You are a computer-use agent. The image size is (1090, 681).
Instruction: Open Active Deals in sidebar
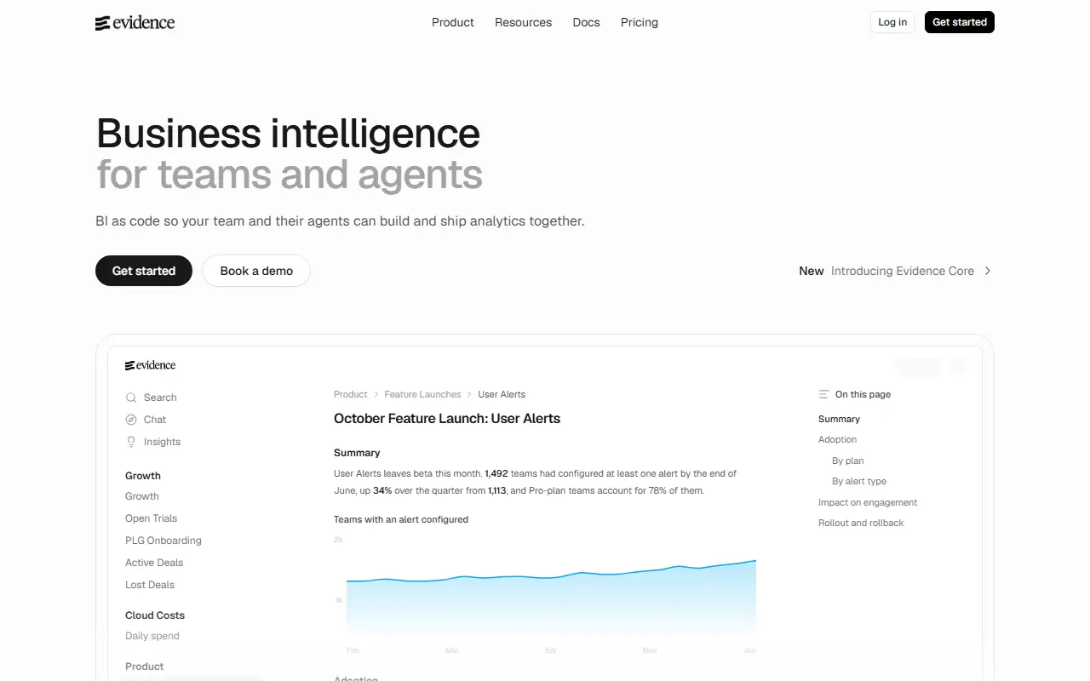click(x=154, y=563)
